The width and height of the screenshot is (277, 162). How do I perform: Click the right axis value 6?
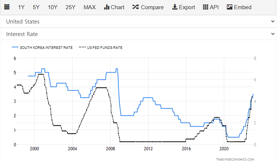(255, 80)
